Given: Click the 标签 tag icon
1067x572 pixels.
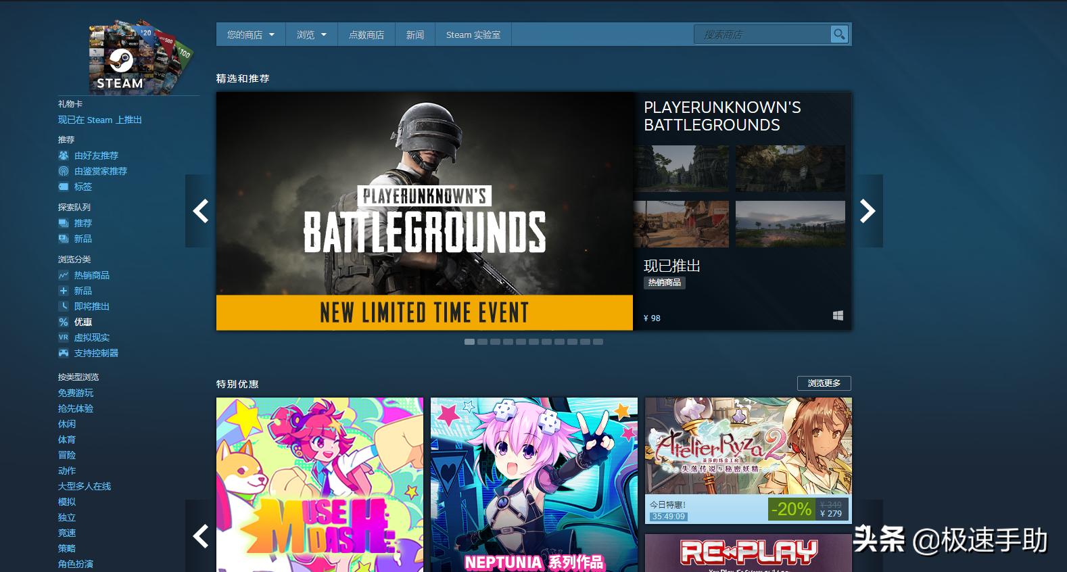Looking at the screenshot, I should [64, 187].
